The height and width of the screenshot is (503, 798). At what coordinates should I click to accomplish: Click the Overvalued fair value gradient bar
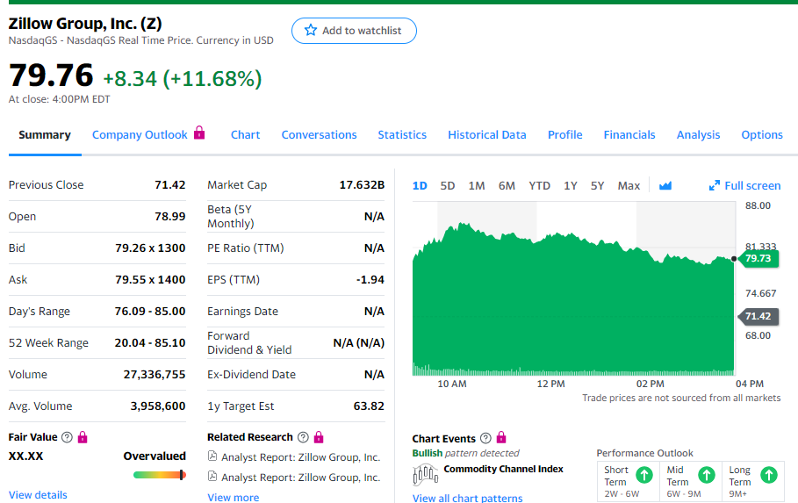point(159,475)
